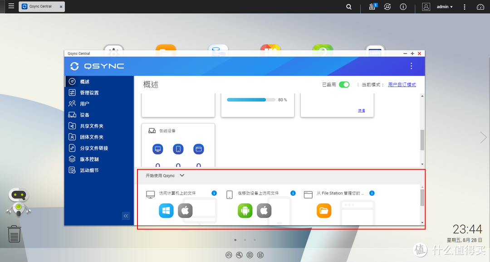Click the user profile avatar icon

click(x=426, y=6)
